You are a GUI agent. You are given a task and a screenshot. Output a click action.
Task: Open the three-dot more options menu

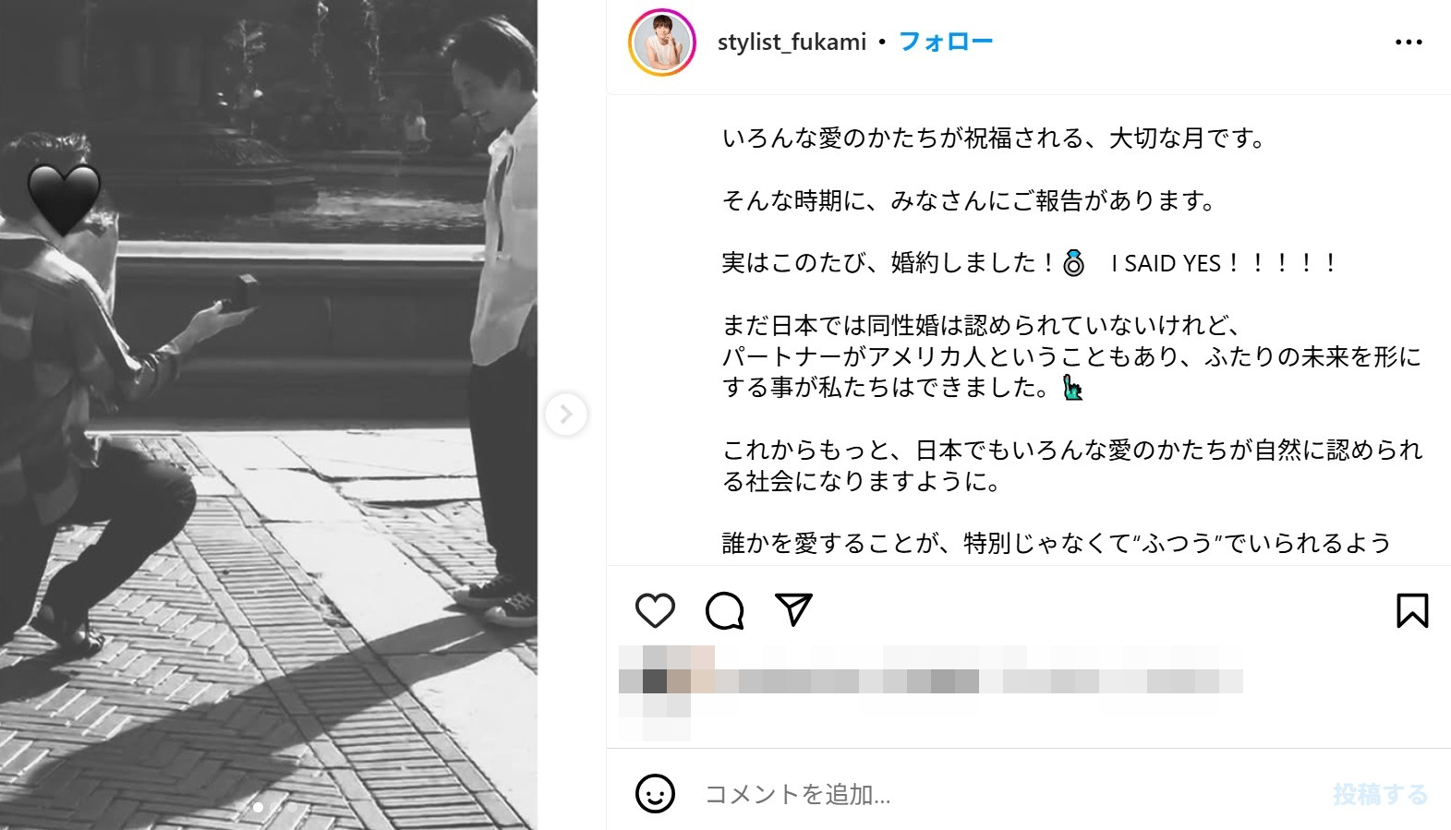click(1409, 42)
